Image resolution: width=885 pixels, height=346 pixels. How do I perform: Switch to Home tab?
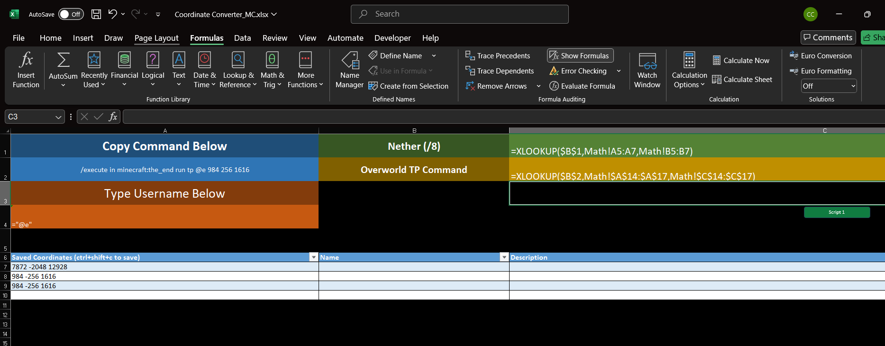pos(51,38)
